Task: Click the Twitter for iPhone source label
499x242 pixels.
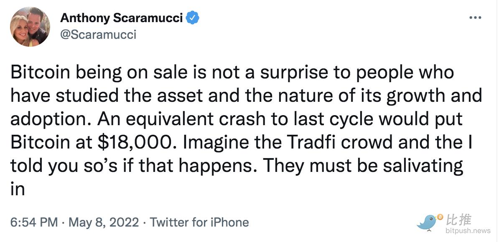Action: [x=199, y=222]
